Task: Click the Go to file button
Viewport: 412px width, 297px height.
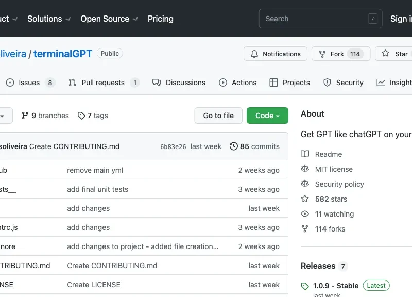Action: pos(218,115)
